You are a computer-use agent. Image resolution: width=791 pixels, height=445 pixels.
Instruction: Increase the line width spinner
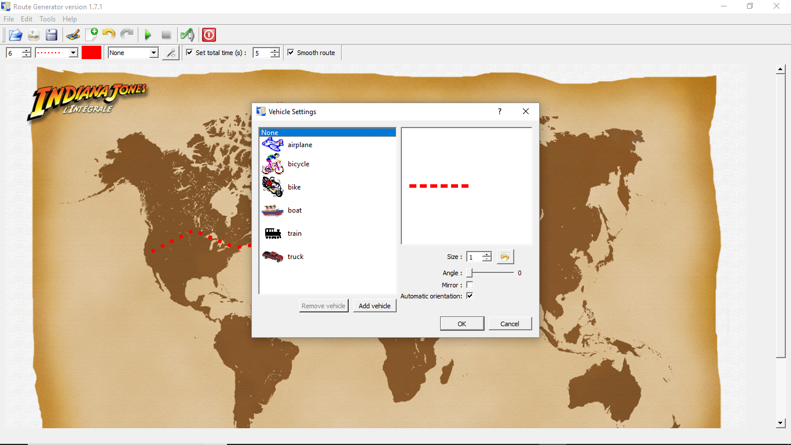click(27, 50)
